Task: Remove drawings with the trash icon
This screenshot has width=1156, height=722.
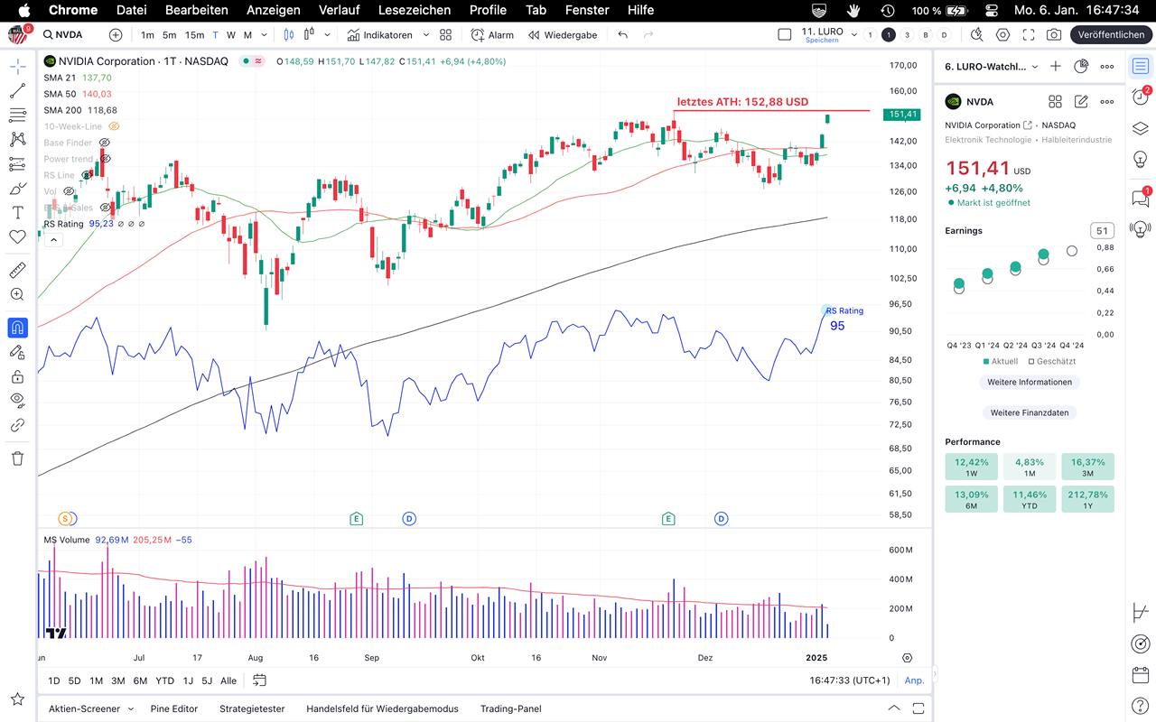Action: (17, 458)
